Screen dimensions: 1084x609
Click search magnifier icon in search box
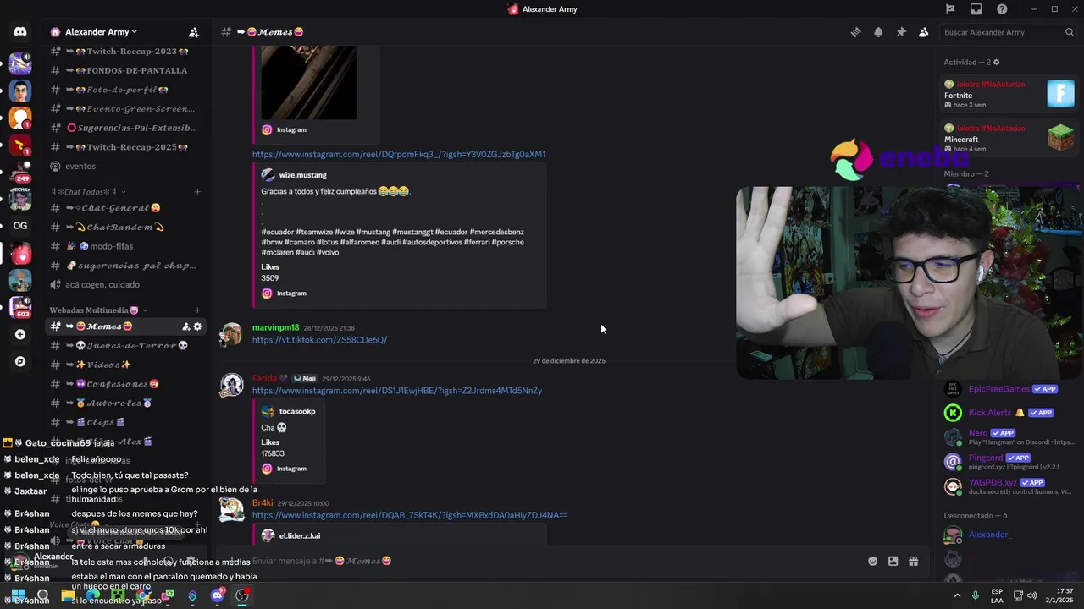[x=1070, y=32]
